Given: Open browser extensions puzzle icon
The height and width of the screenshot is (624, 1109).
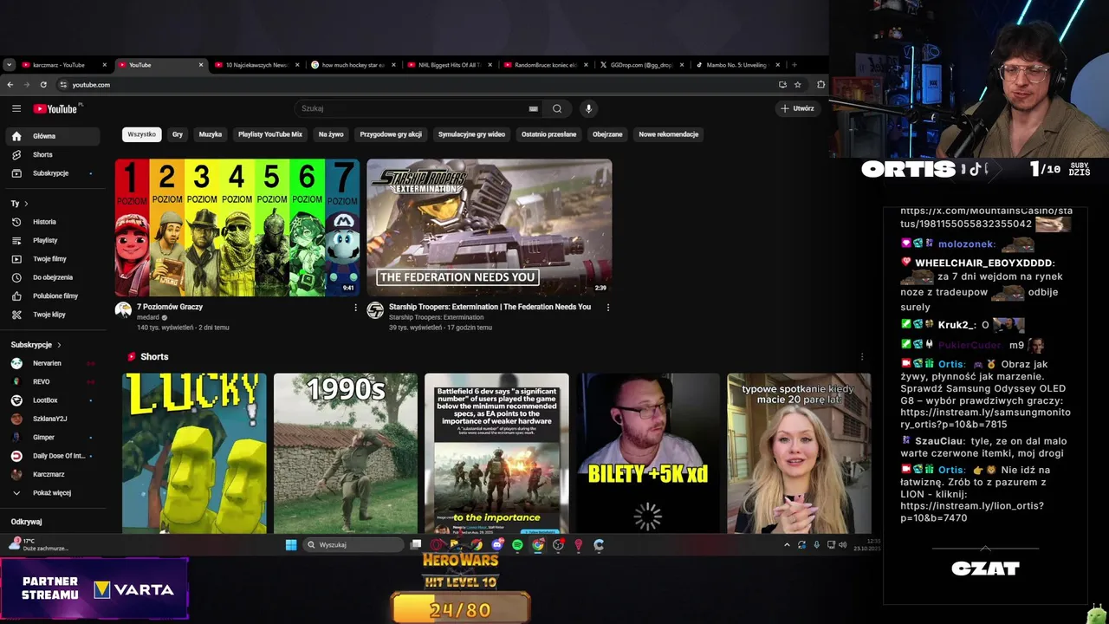Looking at the screenshot, I should pos(821,84).
